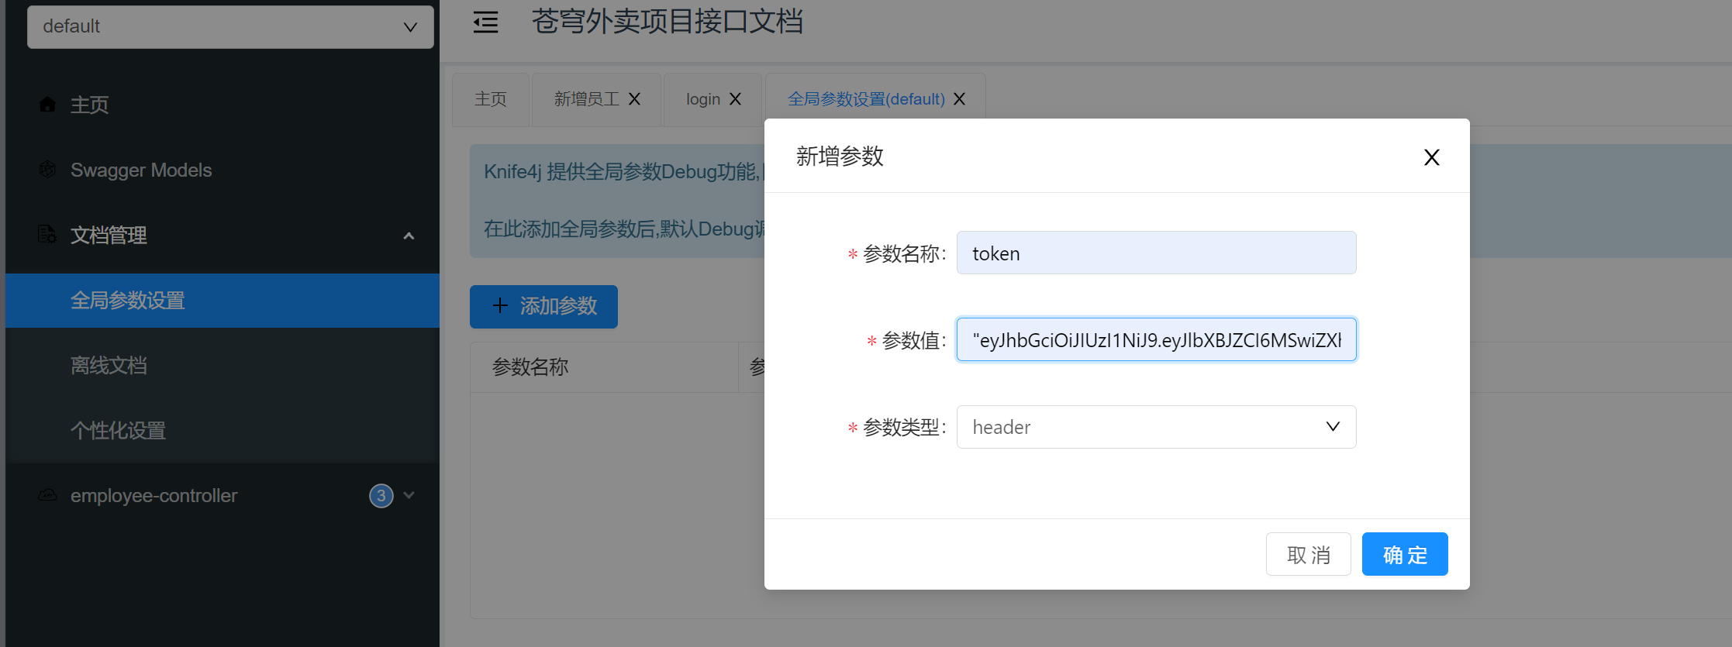This screenshot has width=1732, height=647.
Task: Click the 文档管理 document icon
Action: (47, 234)
